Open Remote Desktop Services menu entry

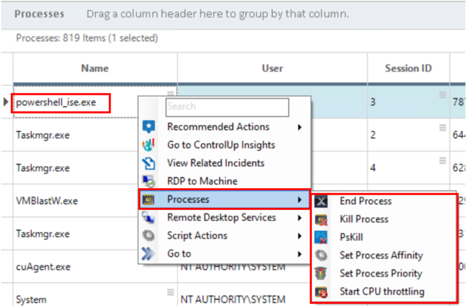pos(224,217)
